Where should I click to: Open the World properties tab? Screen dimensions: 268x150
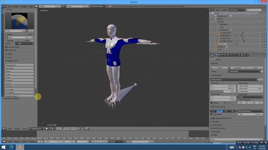click(x=225, y=55)
